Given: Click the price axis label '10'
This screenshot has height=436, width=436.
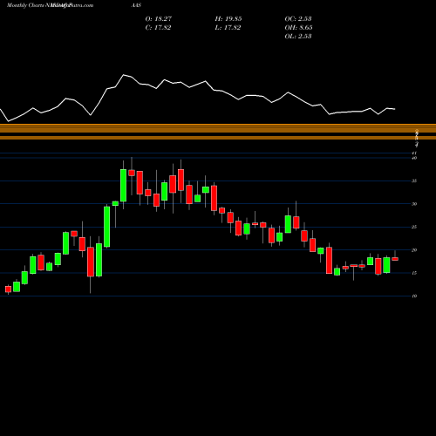Looking at the screenshot, I should coord(414,296).
